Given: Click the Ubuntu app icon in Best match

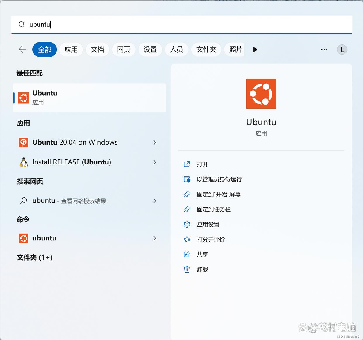Looking at the screenshot, I should point(23,98).
